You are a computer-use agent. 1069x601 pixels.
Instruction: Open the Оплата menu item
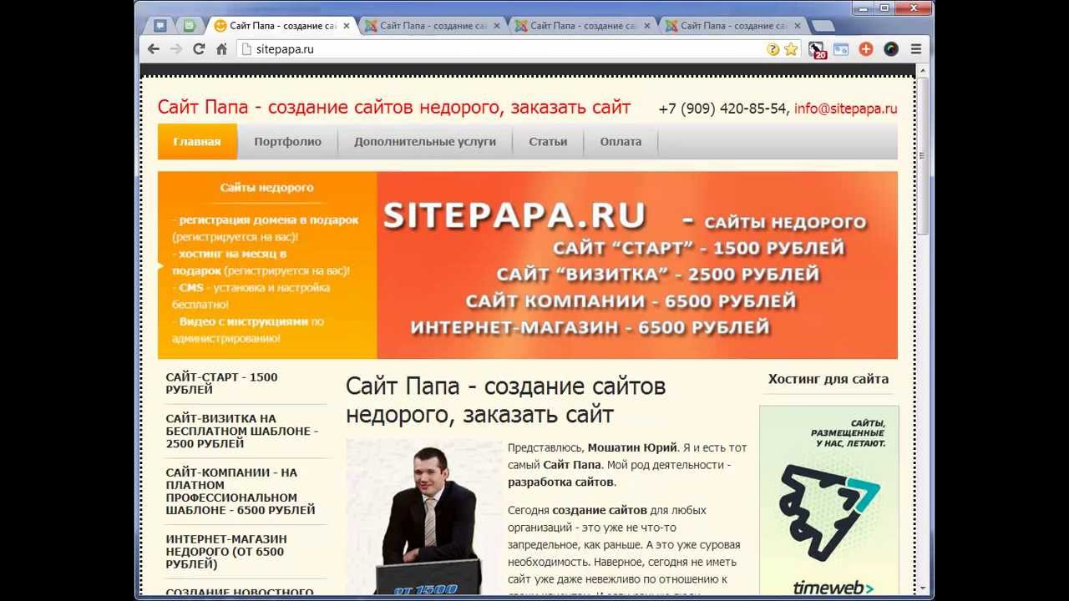pos(621,141)
